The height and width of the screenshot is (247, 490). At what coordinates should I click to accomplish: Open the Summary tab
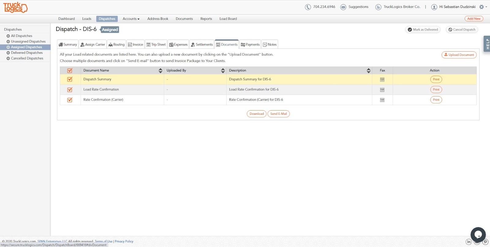pos(68,44)
